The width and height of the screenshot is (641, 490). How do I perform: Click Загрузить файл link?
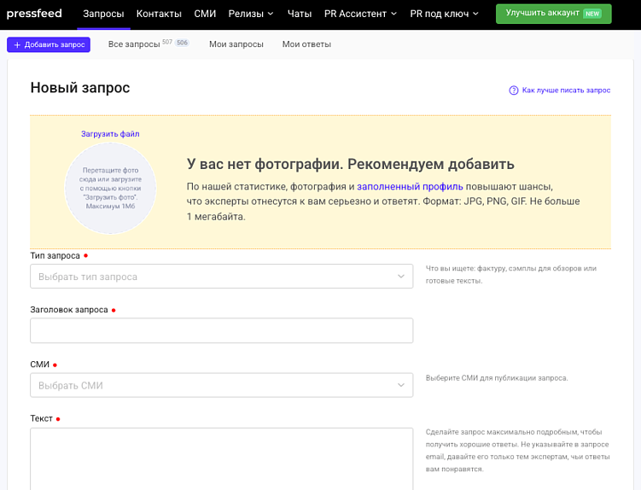coord(110,134)
